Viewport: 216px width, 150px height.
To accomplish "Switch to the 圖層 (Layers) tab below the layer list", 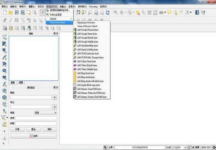I will [x=13, y=83].
